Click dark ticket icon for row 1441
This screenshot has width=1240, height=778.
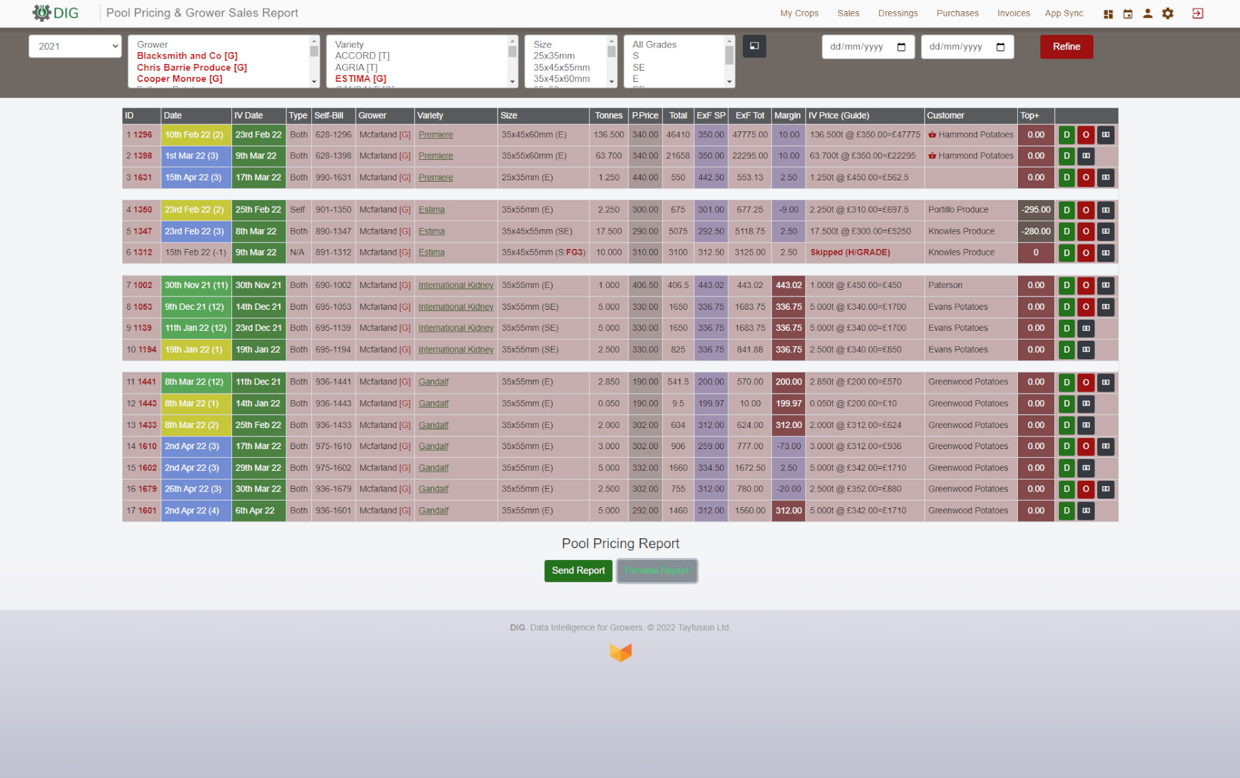[1105, 382]
